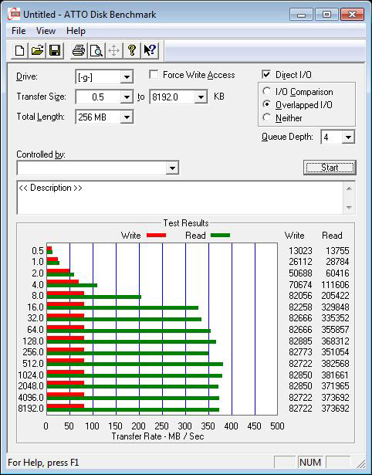Minimize the ATTO Disk Benchmark window
Viewport: 372px width, 475px height.
pyautogui.click(x=301, y=14)
